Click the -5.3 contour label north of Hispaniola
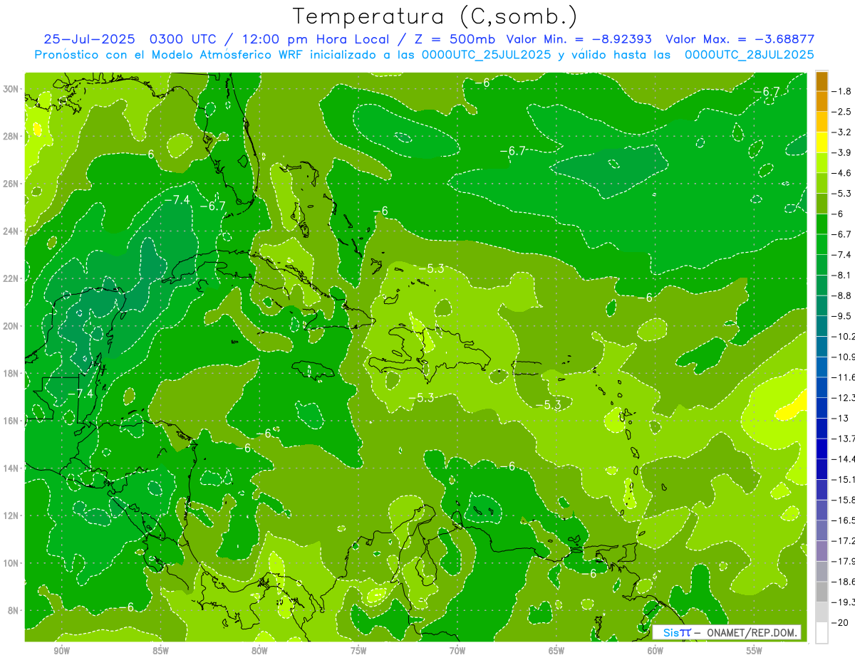855x660 pixels. tap(431, 268)
